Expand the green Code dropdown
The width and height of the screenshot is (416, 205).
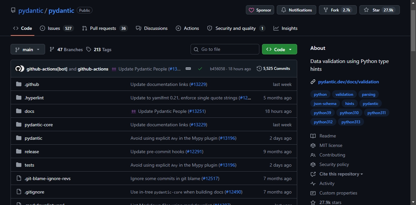pos(279,49)
